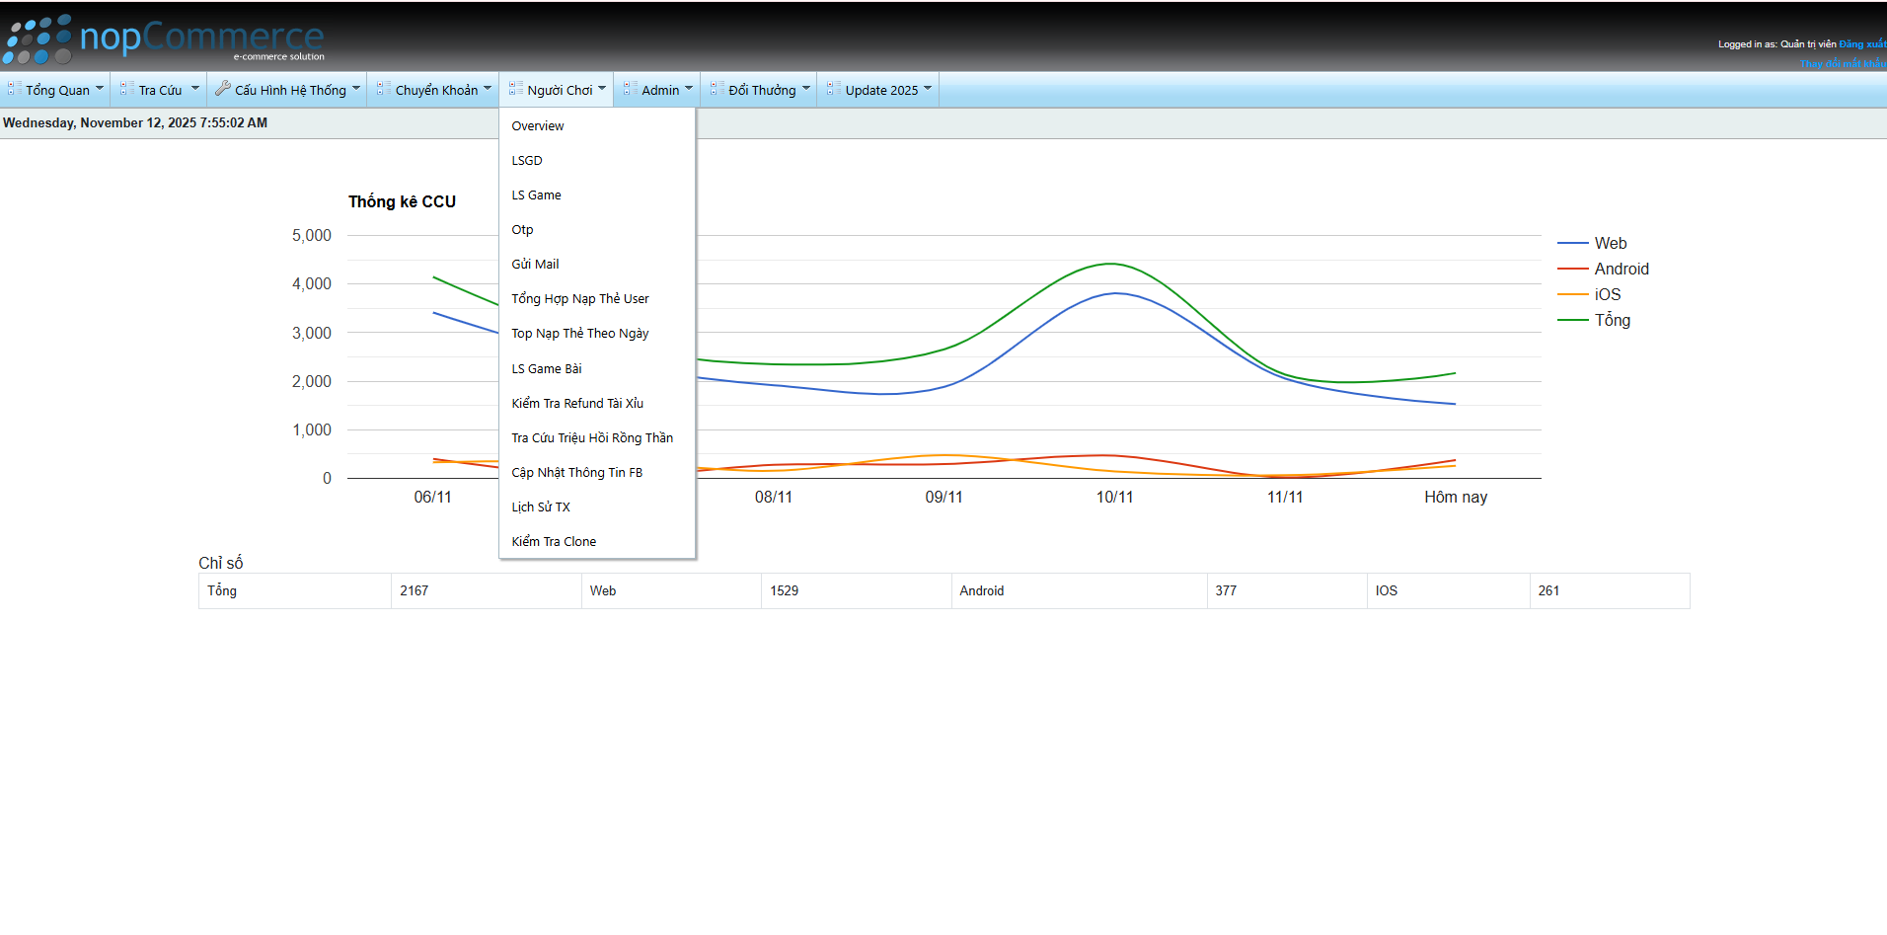Screen dimensions: 1887x935
Task: Open the LS Game Bài menu entry
Action: click(547, 369)
